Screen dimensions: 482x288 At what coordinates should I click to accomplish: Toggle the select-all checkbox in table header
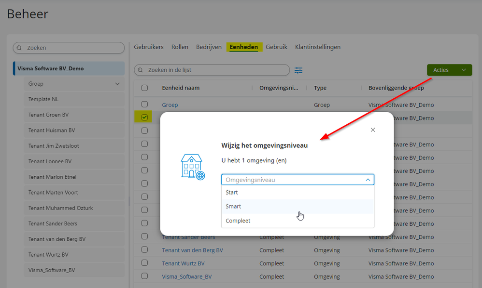pyautogui.click(x=144, y=88)
